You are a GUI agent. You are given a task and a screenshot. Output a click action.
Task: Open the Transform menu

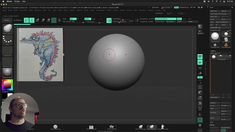(142, 10)
